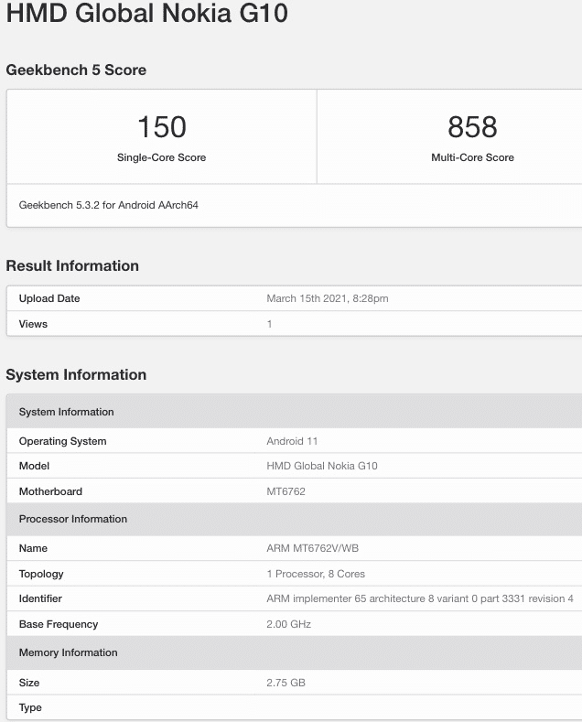582x722 pixels.
Task: Select the 2.00 GHz frequency value
Action: [x=288, y=624]
